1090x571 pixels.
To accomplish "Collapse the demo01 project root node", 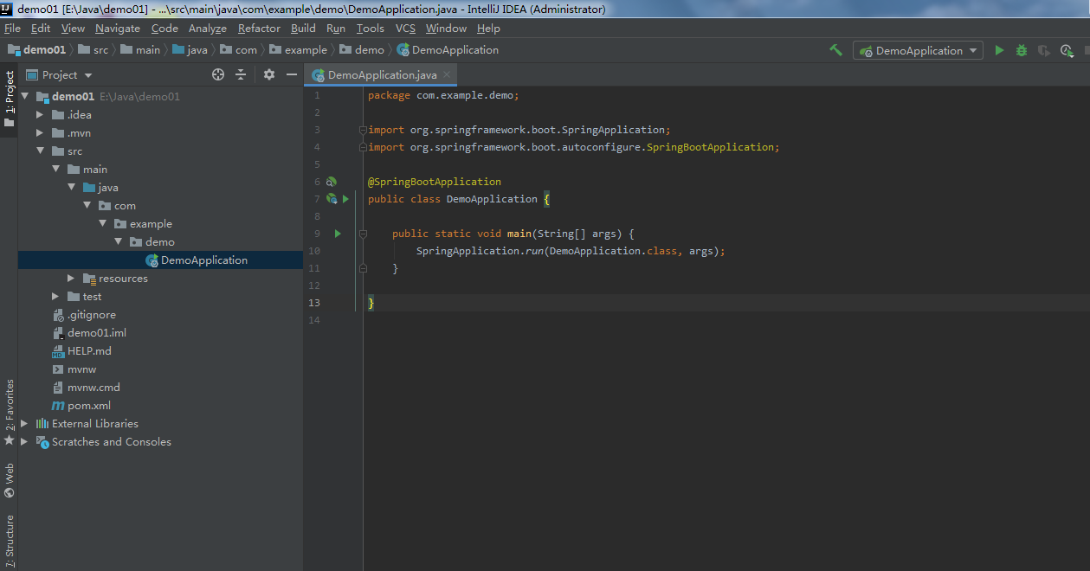I will 24,95.
